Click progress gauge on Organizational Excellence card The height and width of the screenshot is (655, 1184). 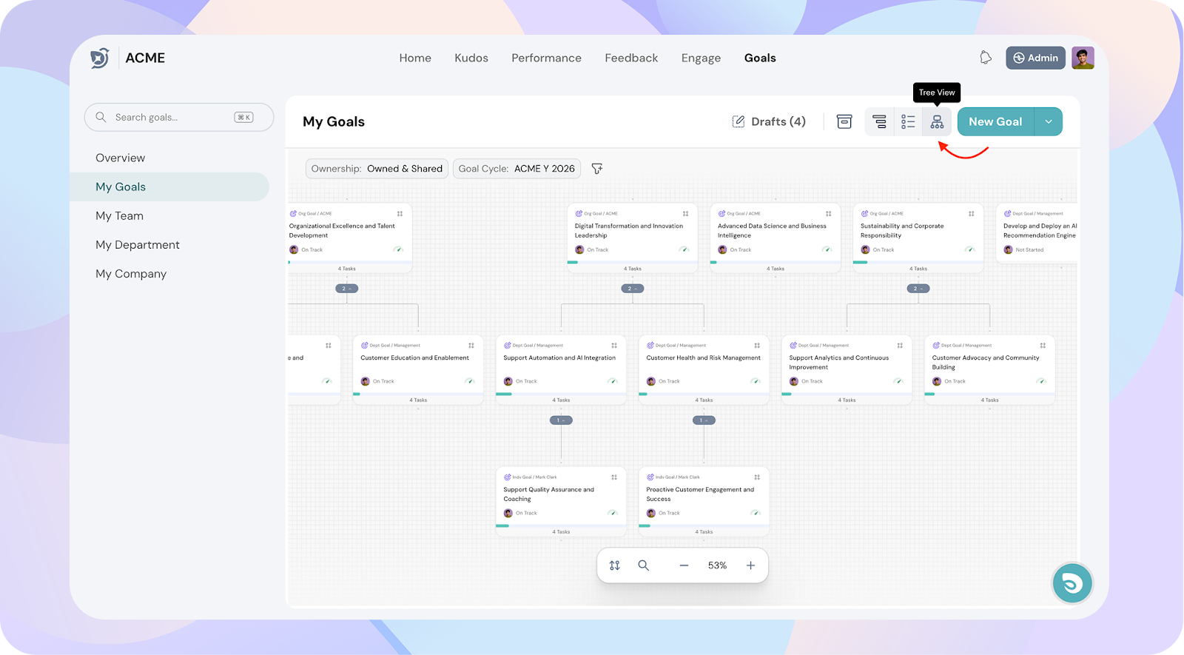[x=398, y=249]
